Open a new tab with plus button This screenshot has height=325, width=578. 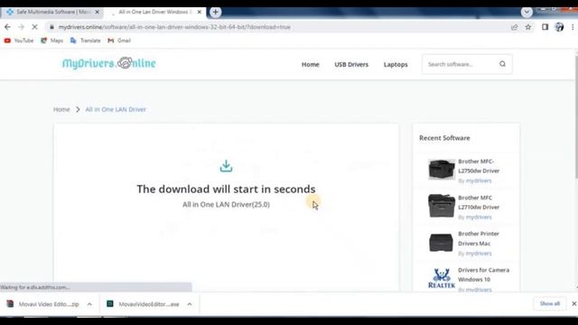coord(215,12)
